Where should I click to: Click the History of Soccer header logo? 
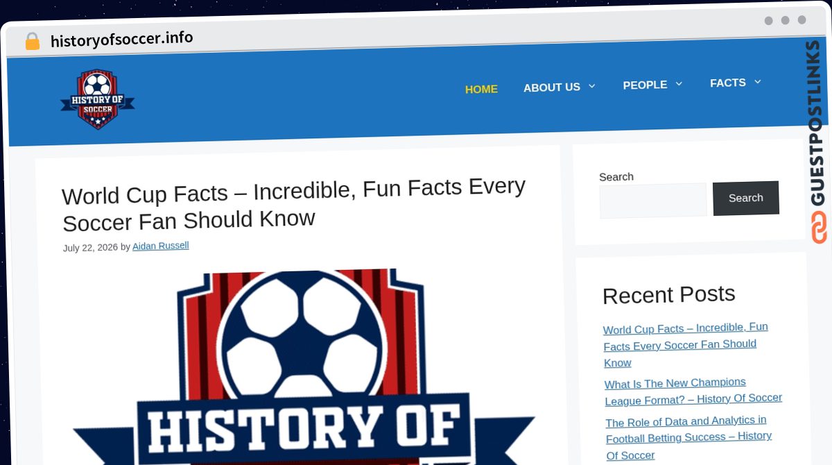97,99
